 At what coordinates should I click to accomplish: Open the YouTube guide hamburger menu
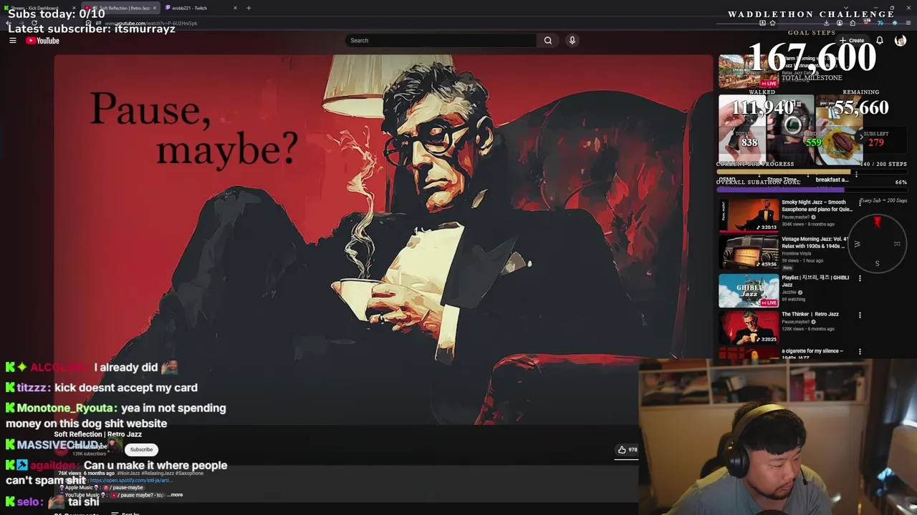click(x=13, y=41)
